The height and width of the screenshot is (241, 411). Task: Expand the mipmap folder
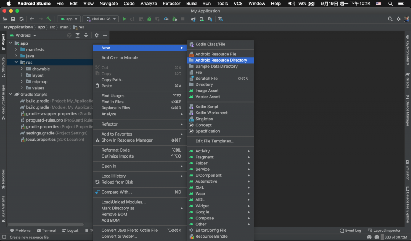[22, 81]
